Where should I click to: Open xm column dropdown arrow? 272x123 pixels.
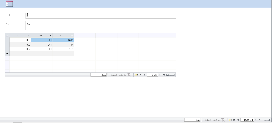tap(29, 35)
